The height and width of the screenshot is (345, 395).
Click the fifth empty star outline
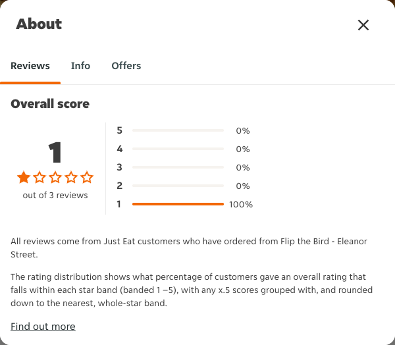pyautogui.click(x=87, y=177)
